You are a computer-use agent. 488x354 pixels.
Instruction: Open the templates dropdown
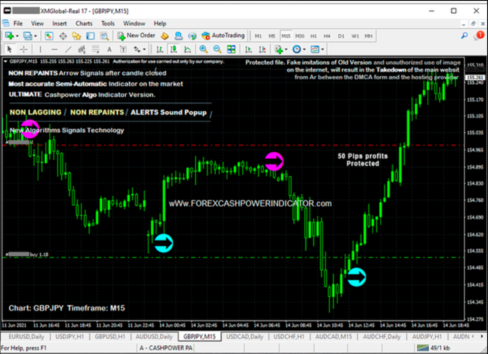pos(317,49)
